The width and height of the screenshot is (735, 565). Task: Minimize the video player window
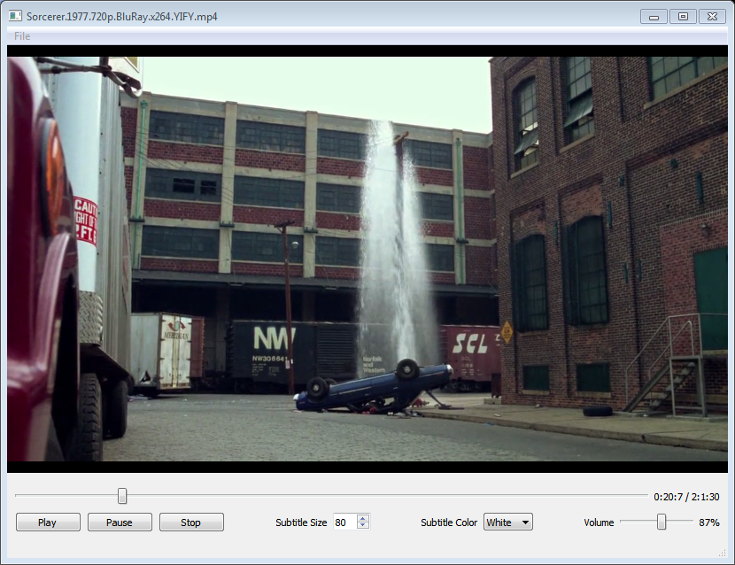(654, 17)
